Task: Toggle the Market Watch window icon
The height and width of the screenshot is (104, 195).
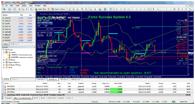Action: click(15, 9)
